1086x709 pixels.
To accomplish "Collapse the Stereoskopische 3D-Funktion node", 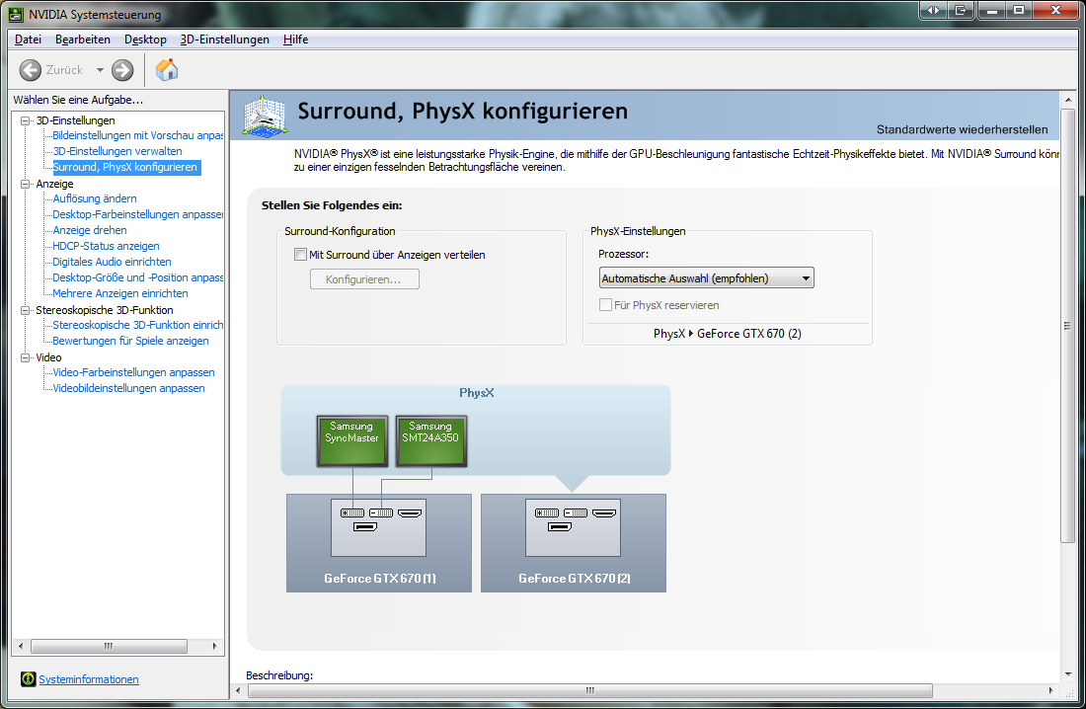I will point(26,310).
